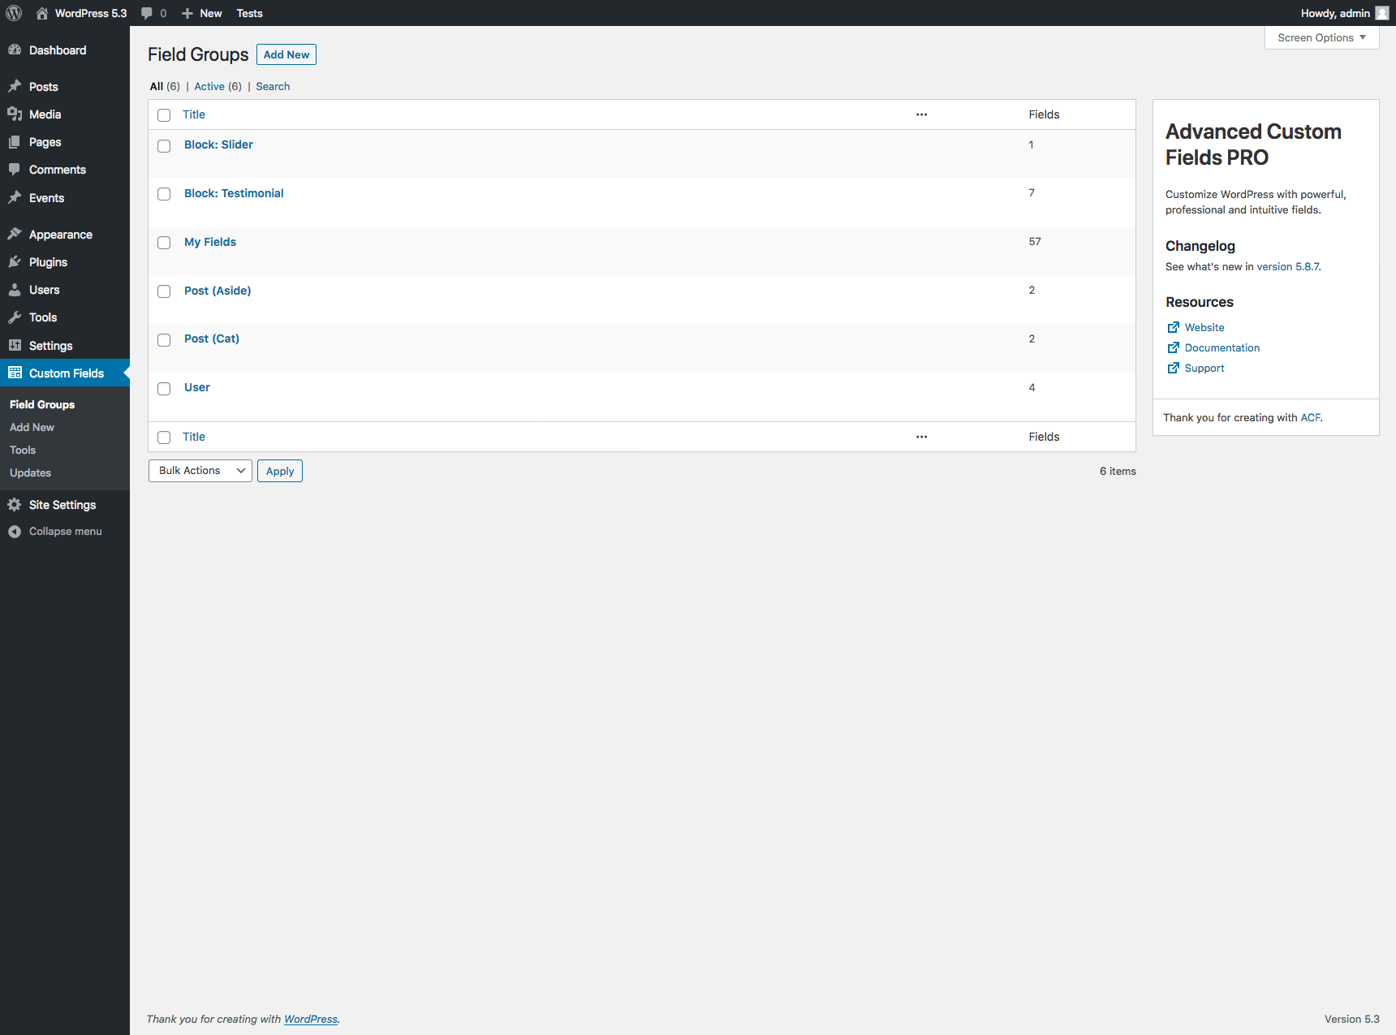Open the Howdy, admin account menu
Image resolution: width=1396 pixels, height=1035 pixels.
[1344, 13]
